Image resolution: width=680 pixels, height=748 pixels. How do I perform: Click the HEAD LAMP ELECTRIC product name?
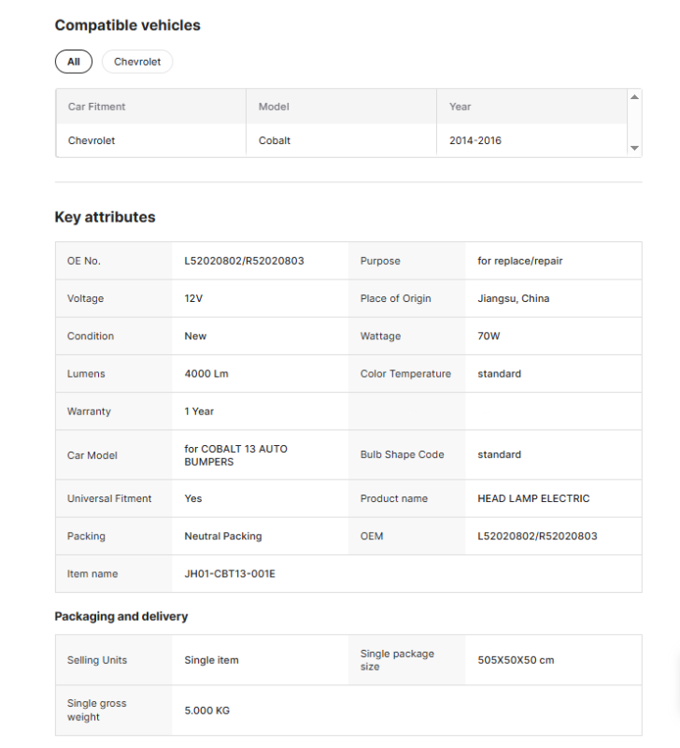tap(533, 498)
